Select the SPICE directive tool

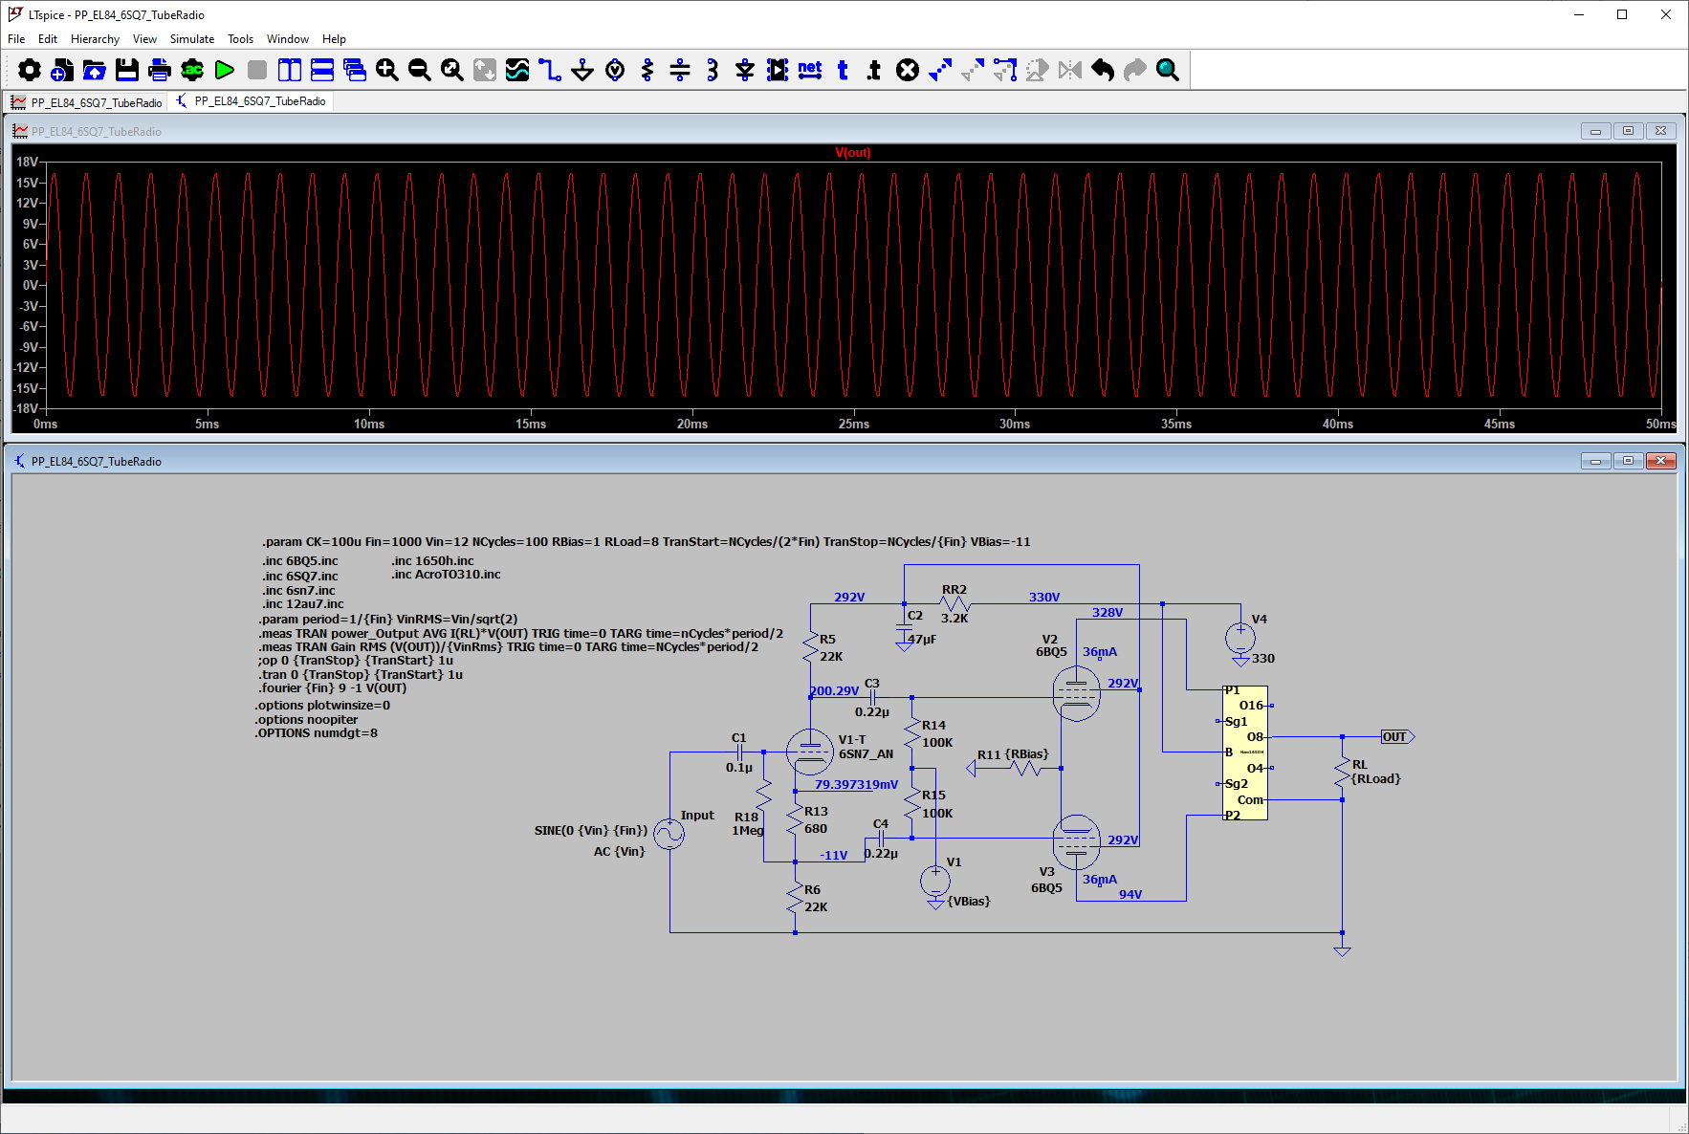point(875,70)
